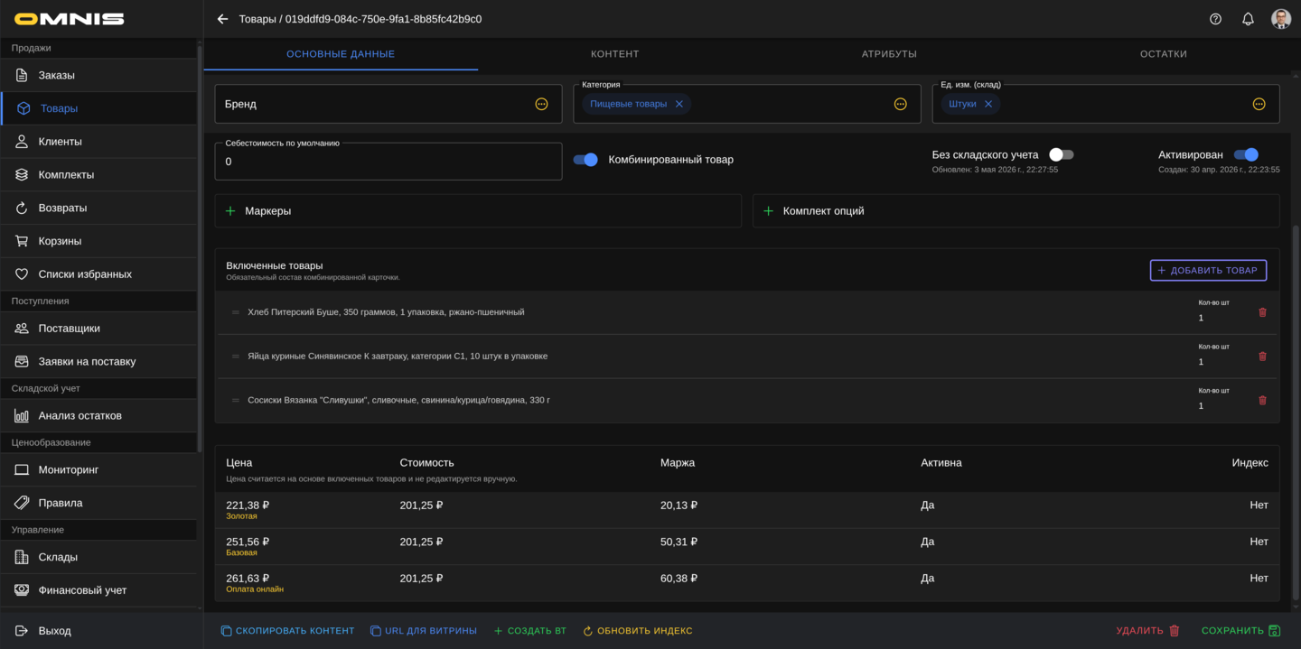Switch to the Основные данные tab
This screenshot has height=649, width=1301.
click(341, 54)
